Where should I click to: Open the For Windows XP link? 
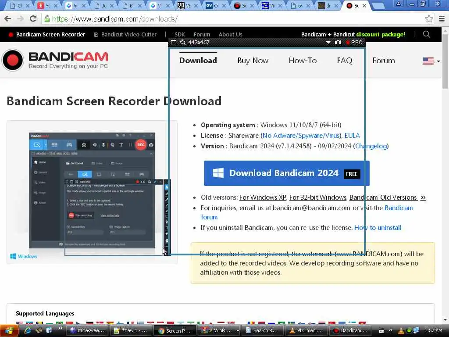coord(263,197)
